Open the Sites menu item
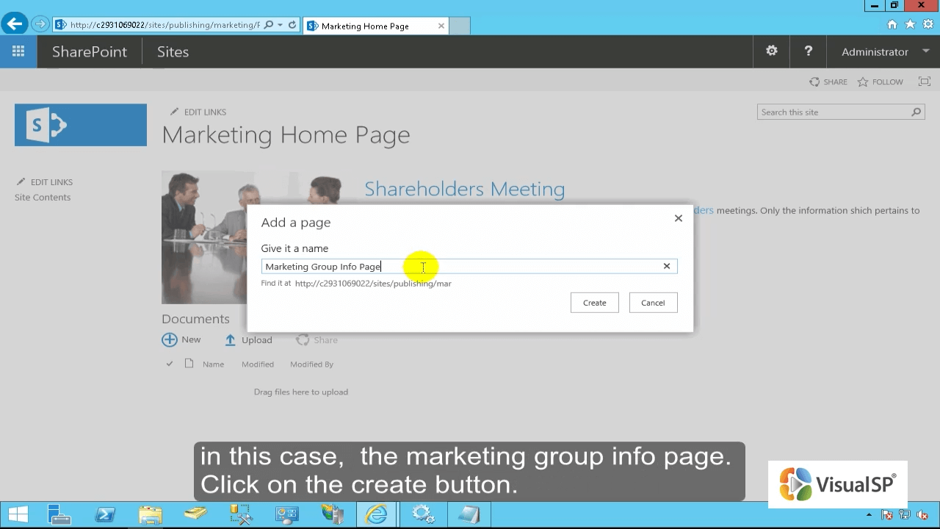The height and width of the screenshot is (529, 940). pyautogui.click(x=173, y=51)
